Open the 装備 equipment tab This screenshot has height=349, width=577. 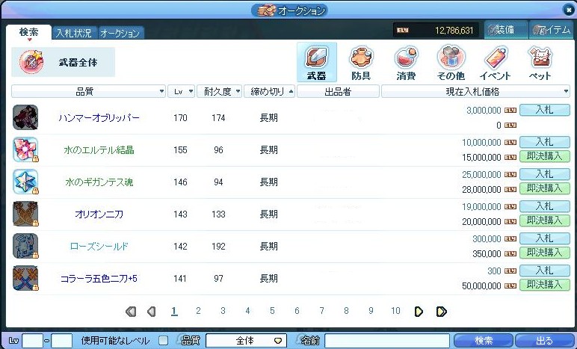tap(505, 30)
